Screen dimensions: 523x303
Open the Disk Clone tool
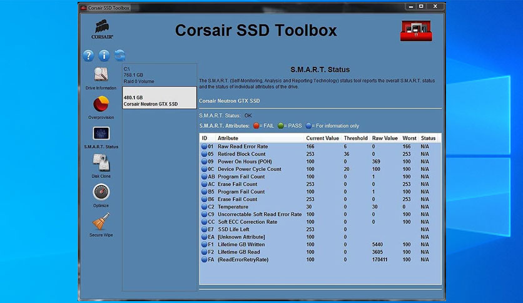coord(101,166)
